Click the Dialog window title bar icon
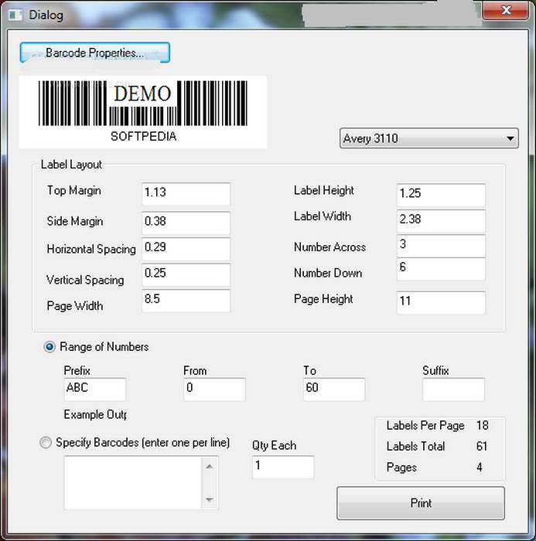The width and height of the screenshot is (536, 541). (x=15, y=15)
